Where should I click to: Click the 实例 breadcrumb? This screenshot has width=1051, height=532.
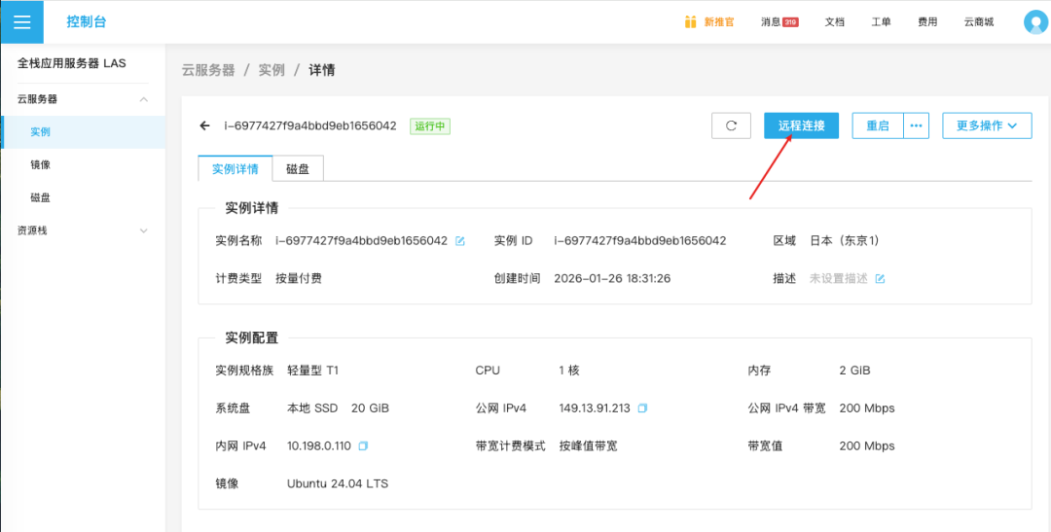point(272,70)
